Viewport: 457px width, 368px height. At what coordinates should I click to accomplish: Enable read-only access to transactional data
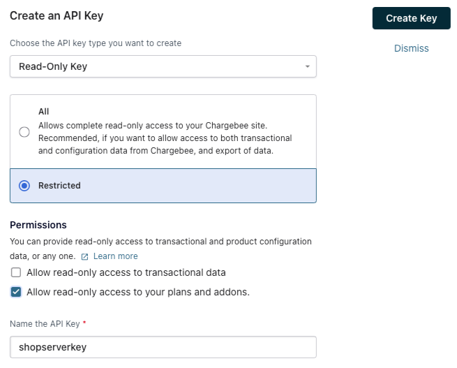tap(16, 272)
